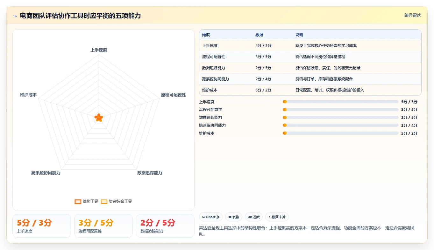Image resolution: width=434 pixels, height=250 pixels.
Task: Click the 复杂综合工具 yellow legend swatch
Action: point(104,201)
